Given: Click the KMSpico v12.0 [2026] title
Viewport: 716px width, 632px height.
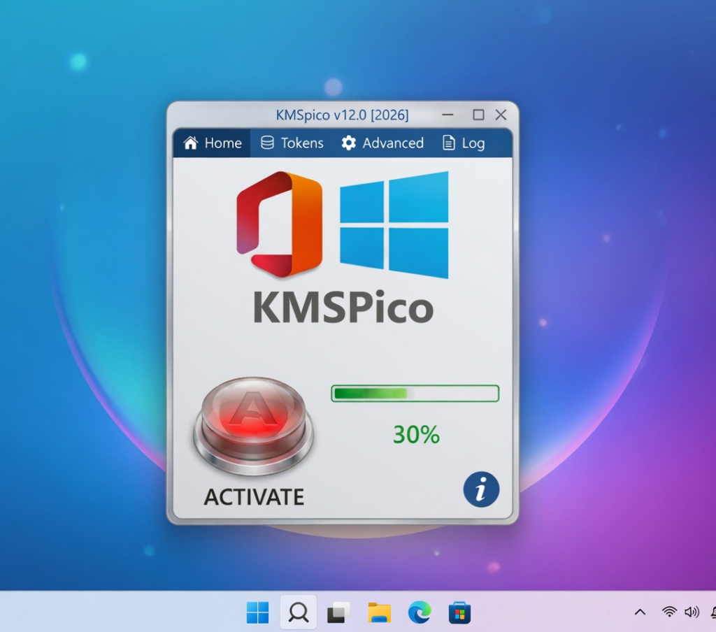Looking at the screenshot, I should click(x=342, y=115).
